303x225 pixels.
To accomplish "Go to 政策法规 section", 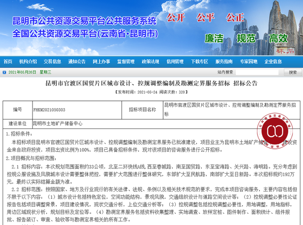I will (151, 61).
